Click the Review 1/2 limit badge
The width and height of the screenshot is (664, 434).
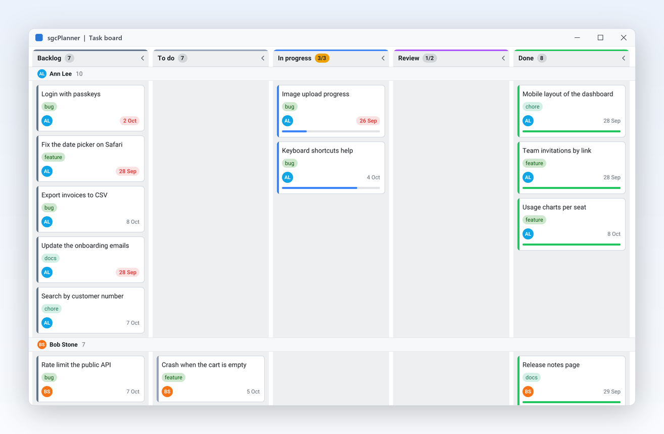point(430,58)
